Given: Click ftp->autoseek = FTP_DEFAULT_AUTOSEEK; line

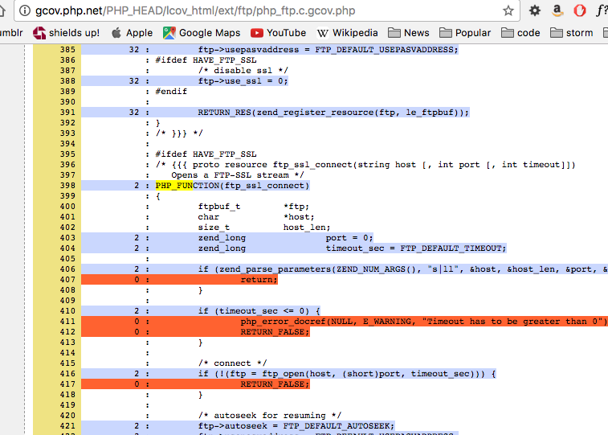Looking at the screenshot, I should point(296,426).
